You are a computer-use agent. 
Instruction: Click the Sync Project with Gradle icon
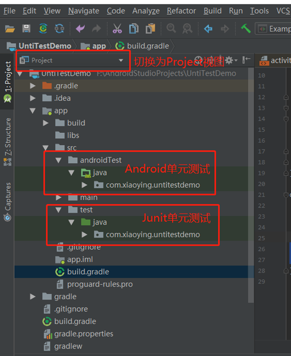[x=43, y=28]
